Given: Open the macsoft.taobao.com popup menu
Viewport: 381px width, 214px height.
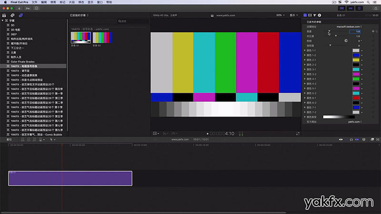Looking at the screenshot, I should click(349, 27).
